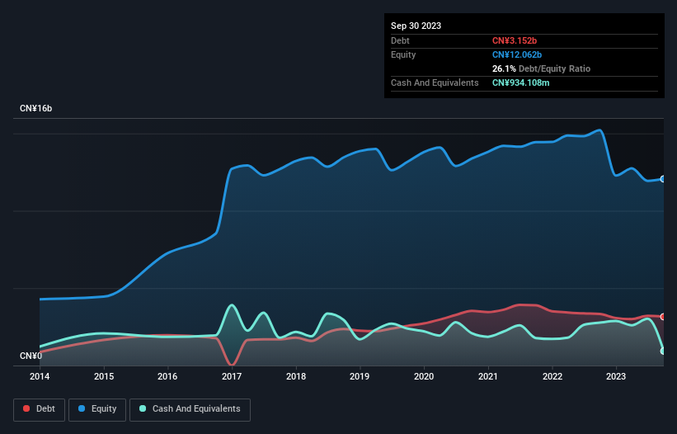Select the 2021 x-axis label
Screen dimensions: 677x434
(x=488, y=376)
